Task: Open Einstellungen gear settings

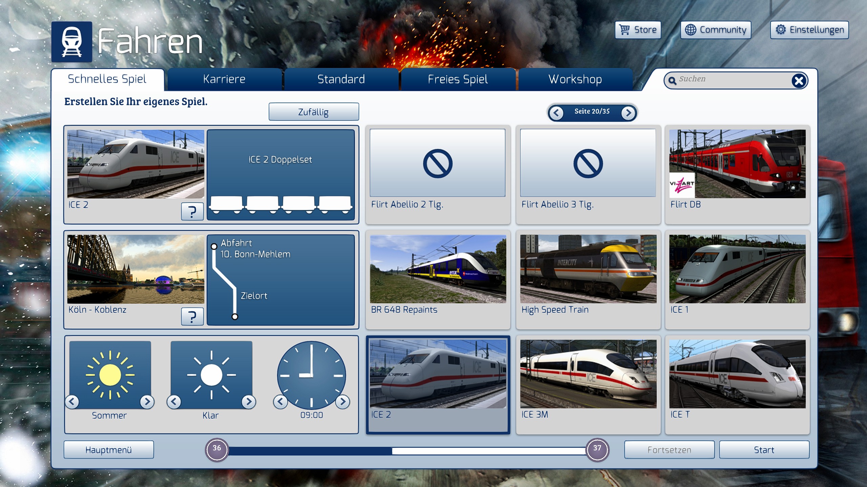Action: [x=809, y=30]
